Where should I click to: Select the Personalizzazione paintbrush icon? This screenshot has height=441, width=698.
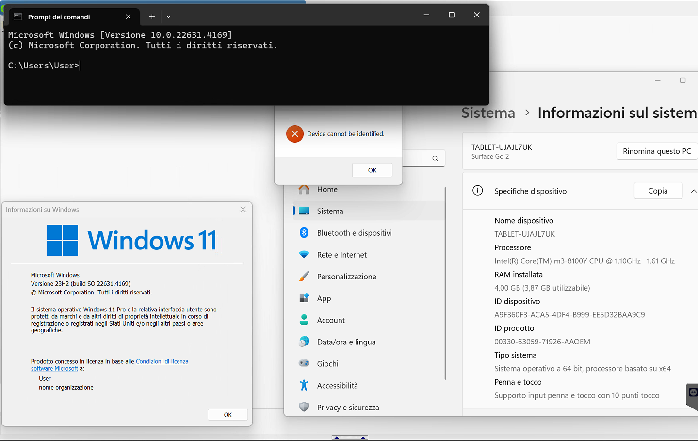pos(304,277)
